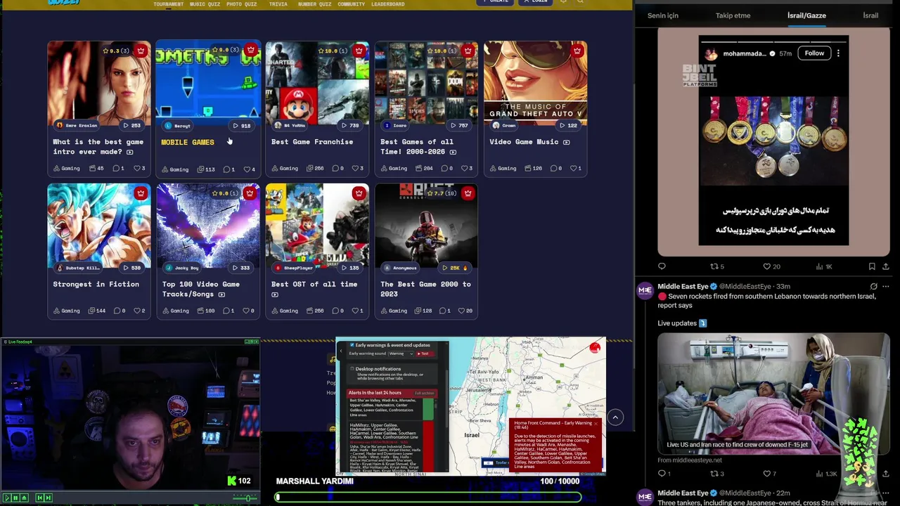This screenshot has width=900, height=506.
Task: Click the play button in Live Feed player
Action: pos(7,498)
